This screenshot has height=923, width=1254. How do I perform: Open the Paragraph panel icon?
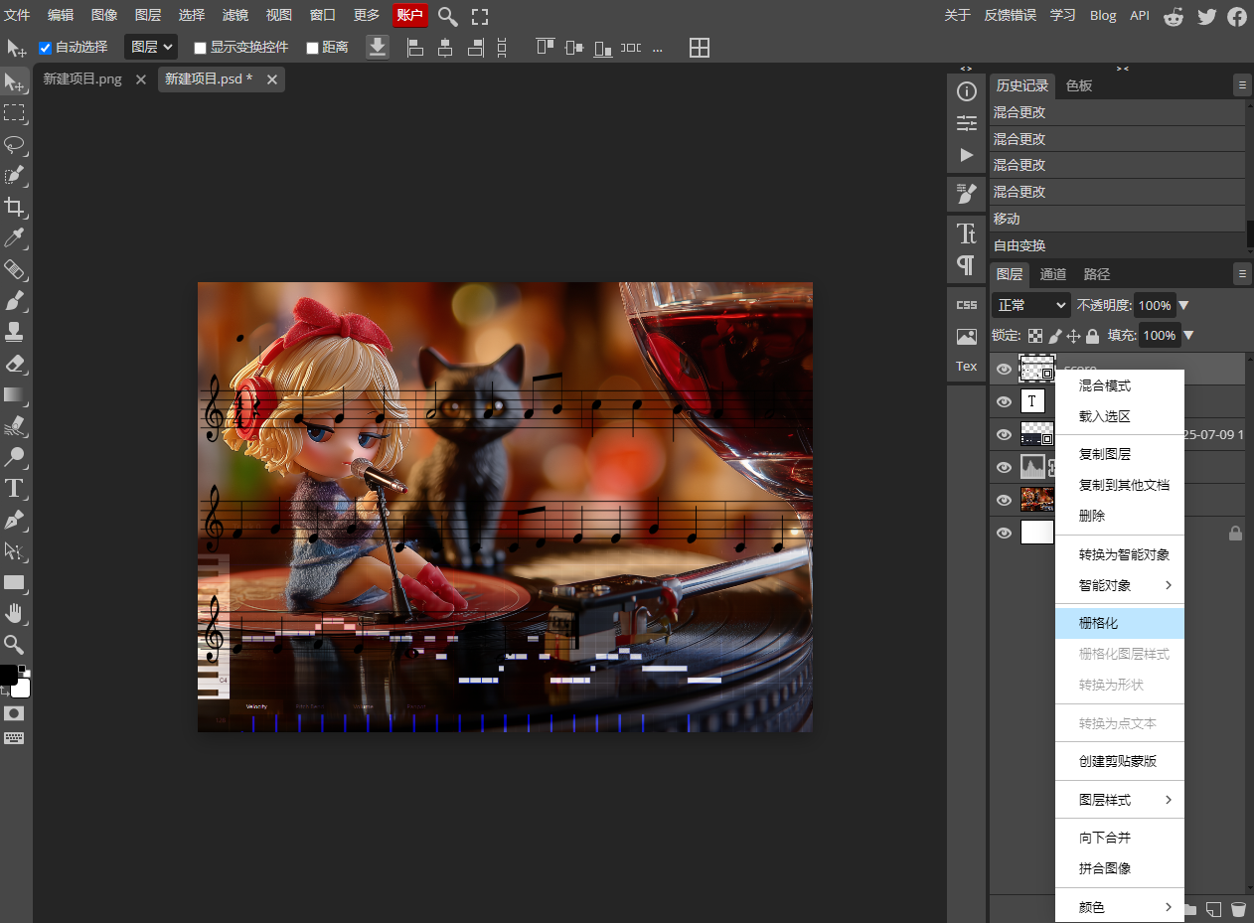967,265
